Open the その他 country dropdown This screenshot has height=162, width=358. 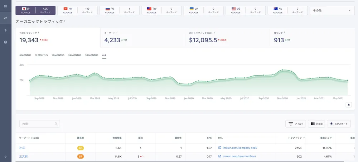(x=331, y=10)
